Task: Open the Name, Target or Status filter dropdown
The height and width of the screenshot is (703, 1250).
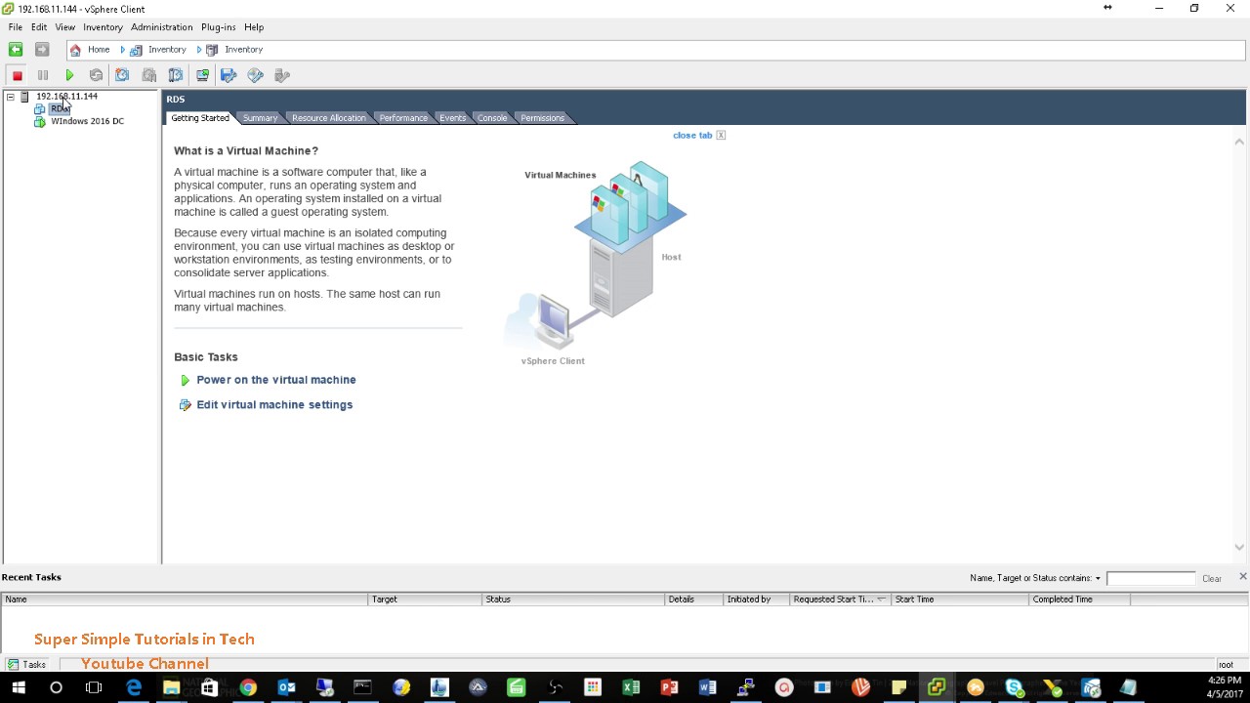Action: (x=1098, y=579)
